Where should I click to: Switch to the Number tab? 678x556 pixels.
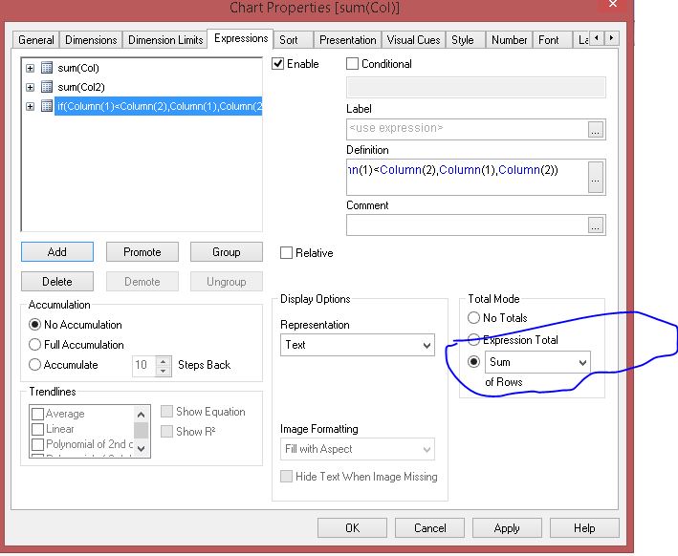coord(509,40)
